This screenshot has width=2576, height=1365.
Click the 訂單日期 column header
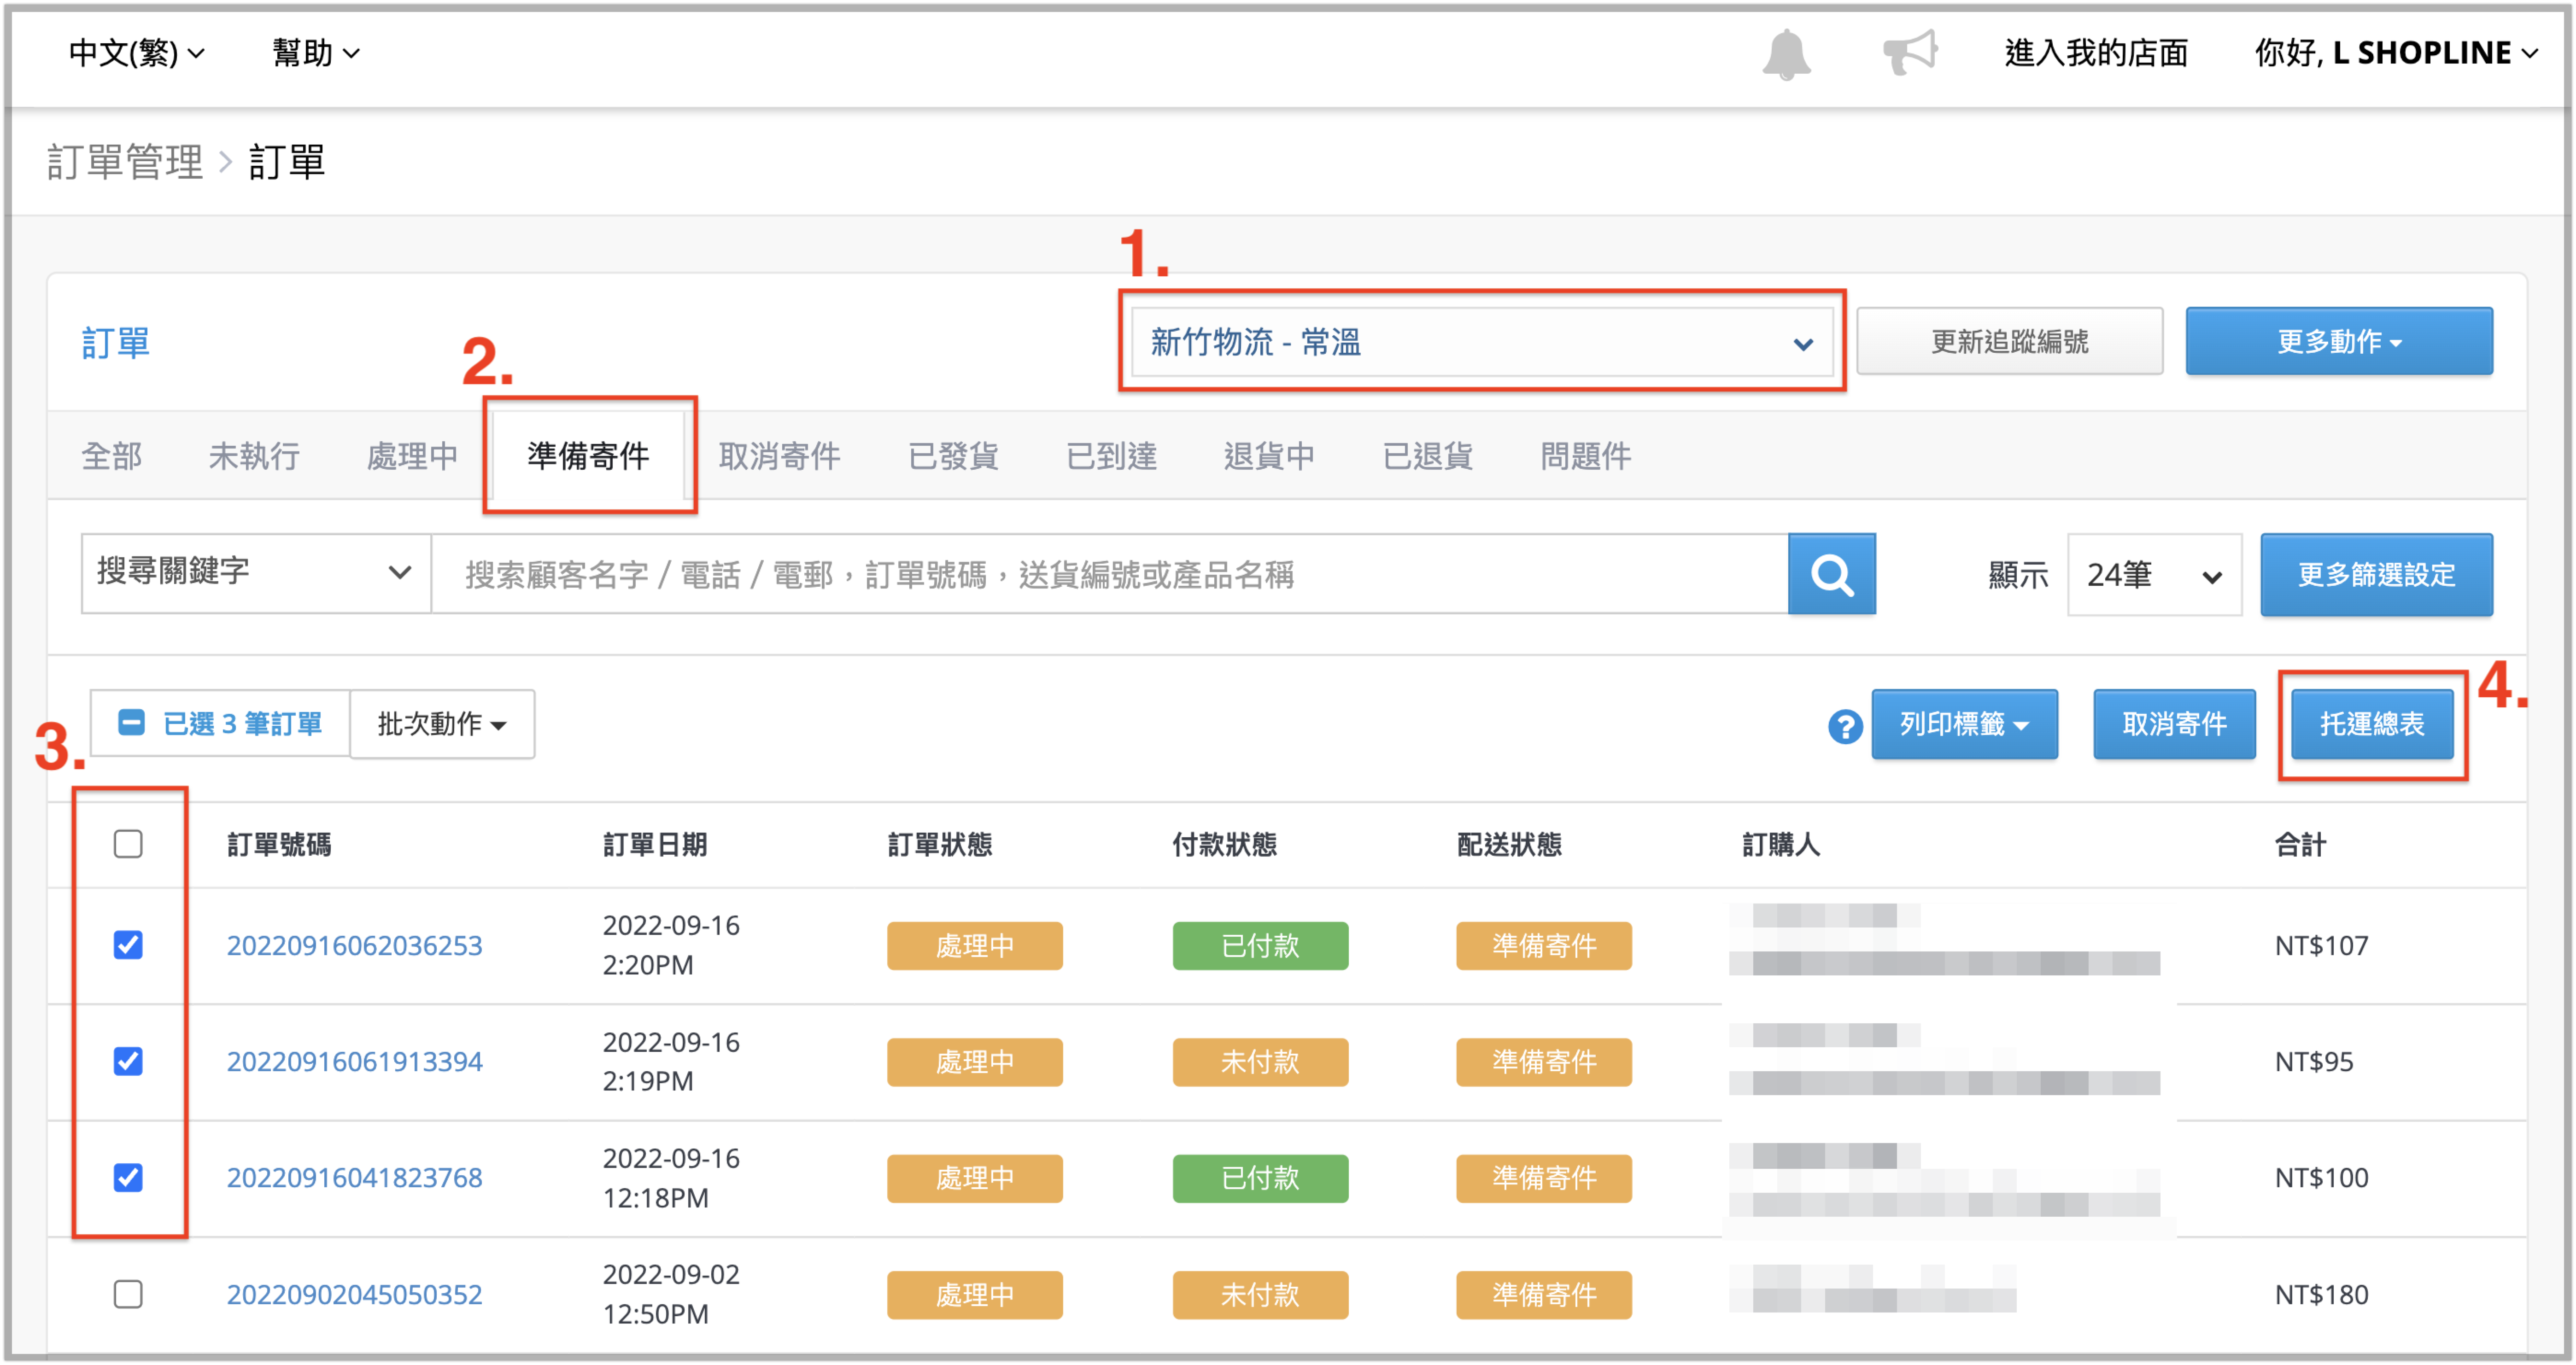pos(655,845)
